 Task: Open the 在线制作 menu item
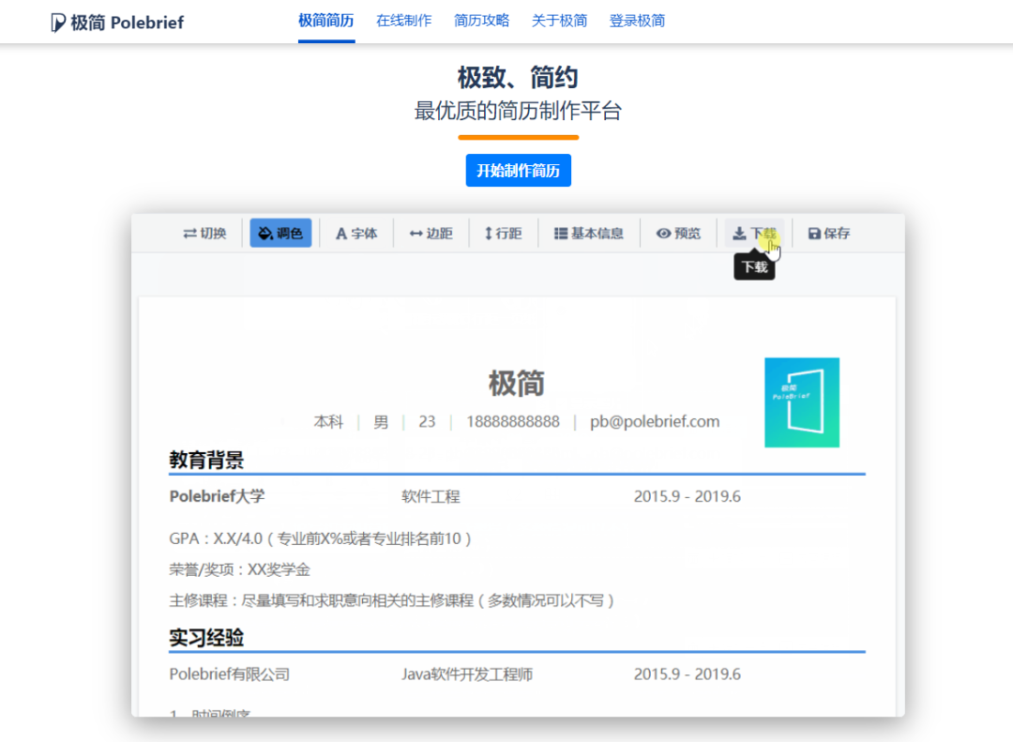point(403,20)
